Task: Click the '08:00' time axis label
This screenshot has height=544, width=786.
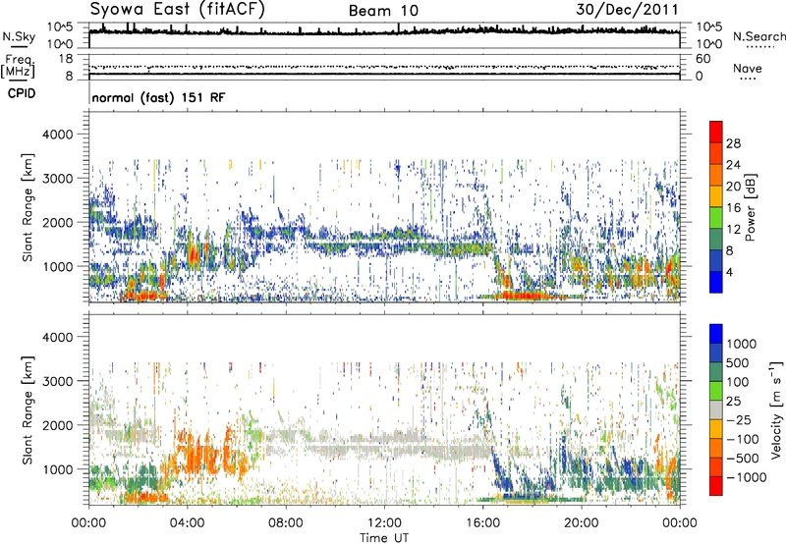Action: pyautogui.click(x=285, y=523)
